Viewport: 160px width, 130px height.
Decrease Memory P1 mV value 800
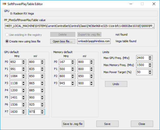91,70
